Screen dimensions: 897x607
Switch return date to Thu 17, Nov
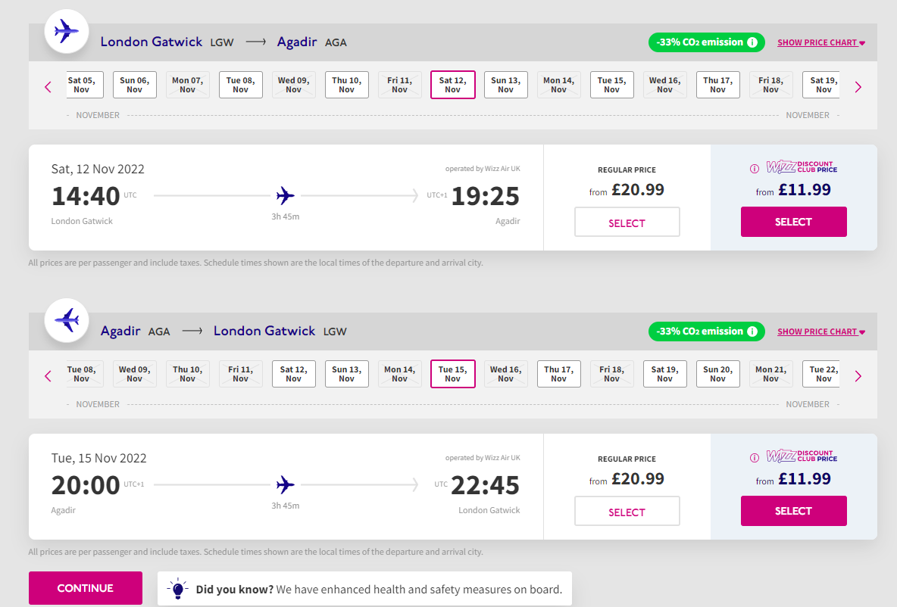click(559, 374)
